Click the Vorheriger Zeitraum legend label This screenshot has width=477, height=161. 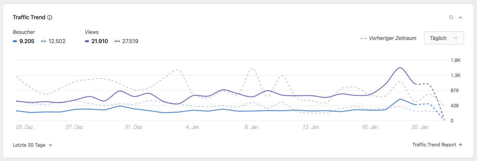(392, 38)
